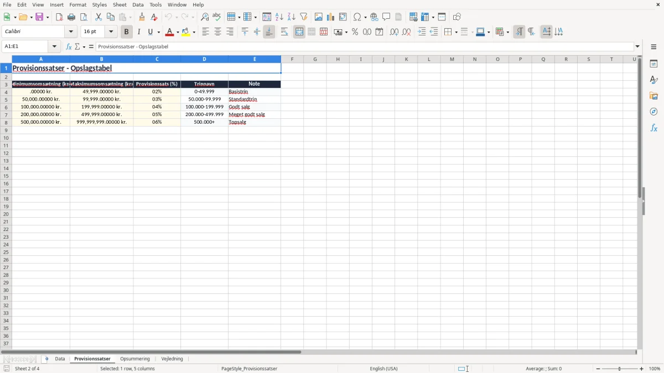Open the special character dropdown arrow
The image size is (664, 373).
click(x=365, y=17)
